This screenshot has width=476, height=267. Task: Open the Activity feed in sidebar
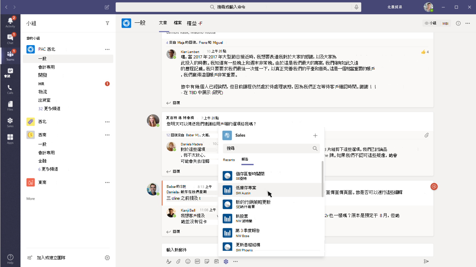point(10,22)
